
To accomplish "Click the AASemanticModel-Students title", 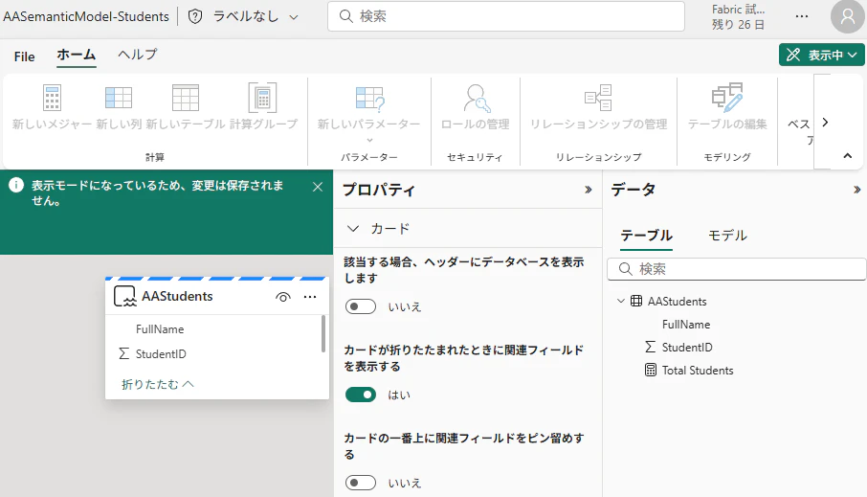I will 86,16.
